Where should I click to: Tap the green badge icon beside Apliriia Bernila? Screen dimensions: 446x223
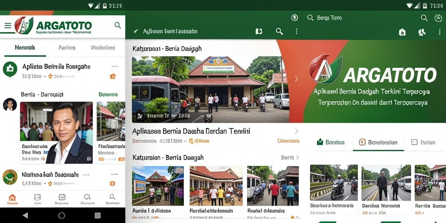[10, 69]
